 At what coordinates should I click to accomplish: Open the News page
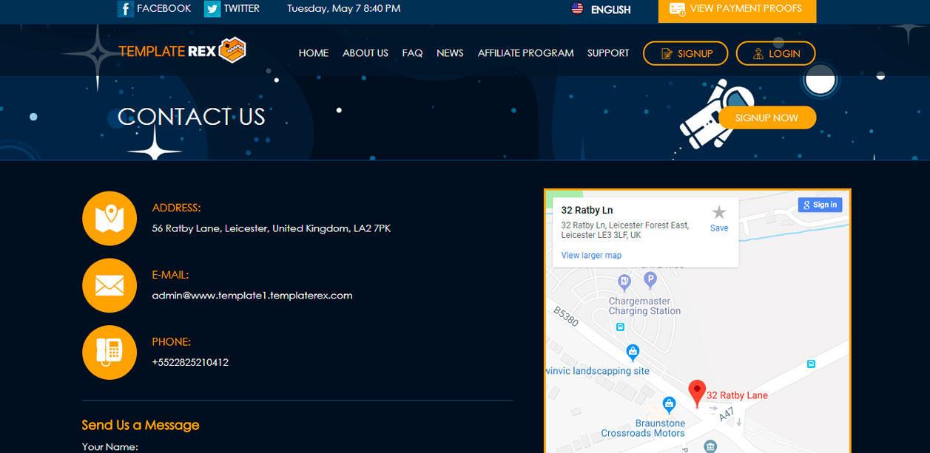pos(450,53)
